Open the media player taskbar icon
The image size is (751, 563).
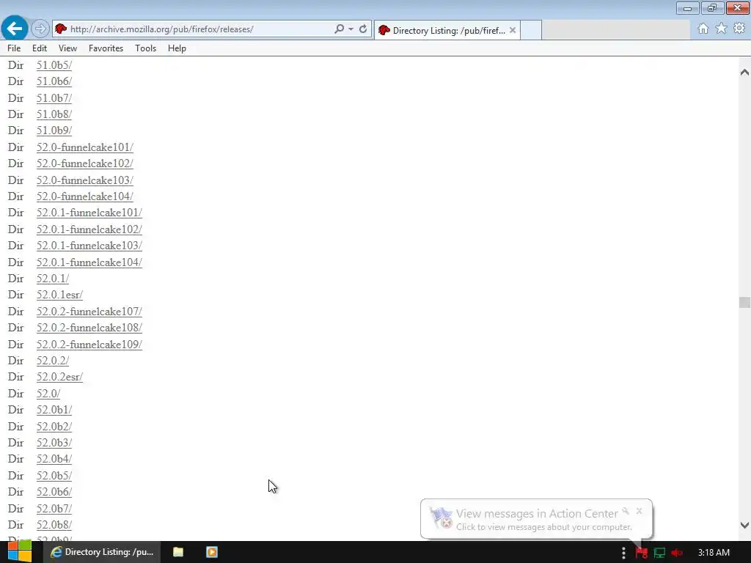click(x=212, y=552)
